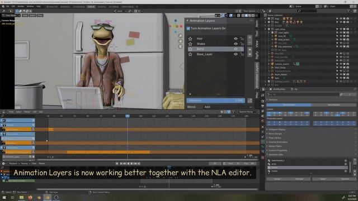Click the Windows Start button
The image size is (358, 201).
(4, 198)
